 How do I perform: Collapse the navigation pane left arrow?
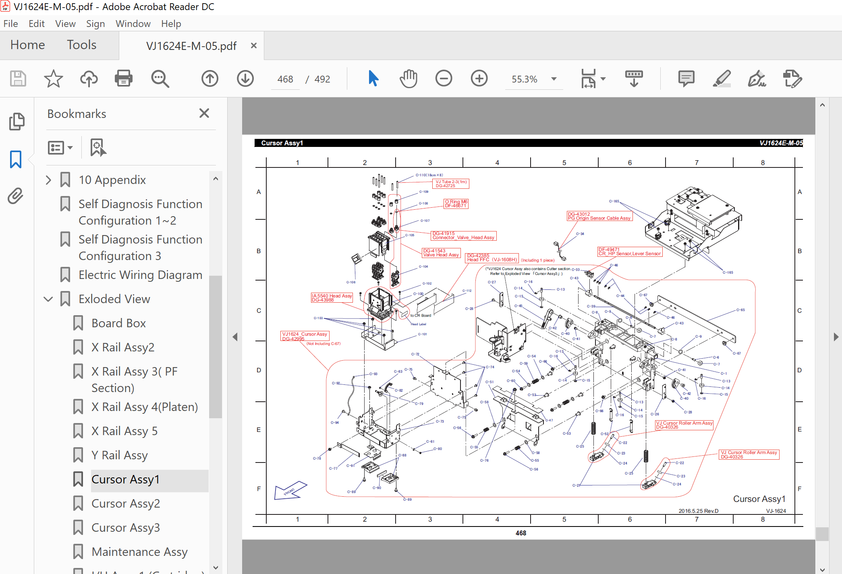[x=235, y=337]
